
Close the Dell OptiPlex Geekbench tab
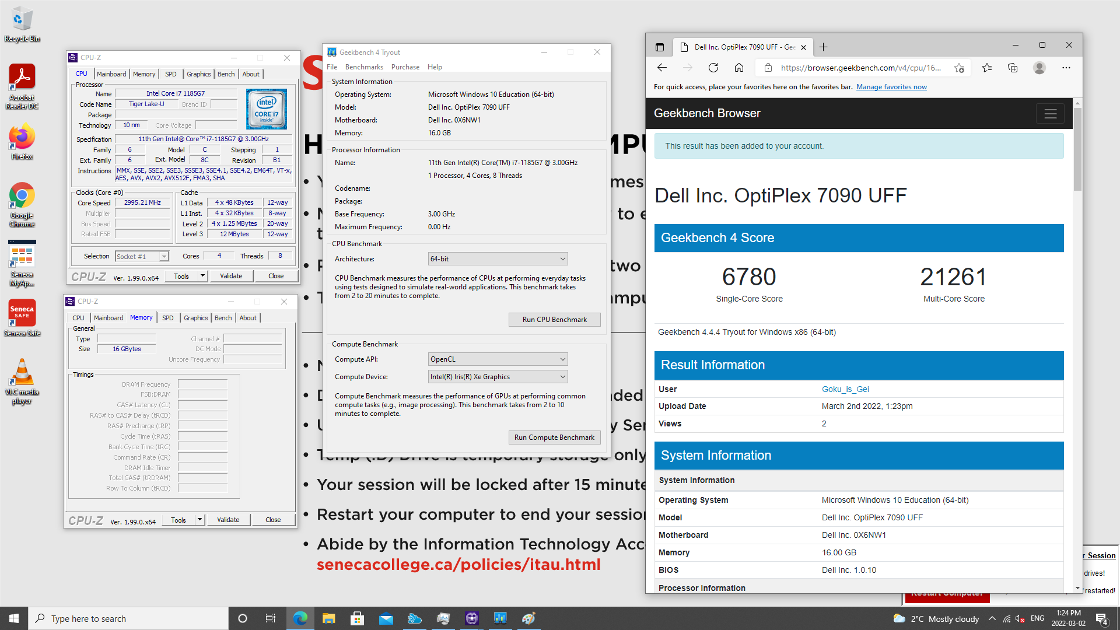[803, 47]
